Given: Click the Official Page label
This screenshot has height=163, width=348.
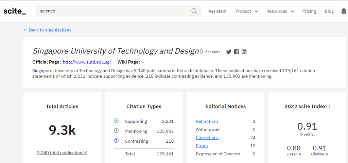Looking at the screenshot, I should pos(47,62).
